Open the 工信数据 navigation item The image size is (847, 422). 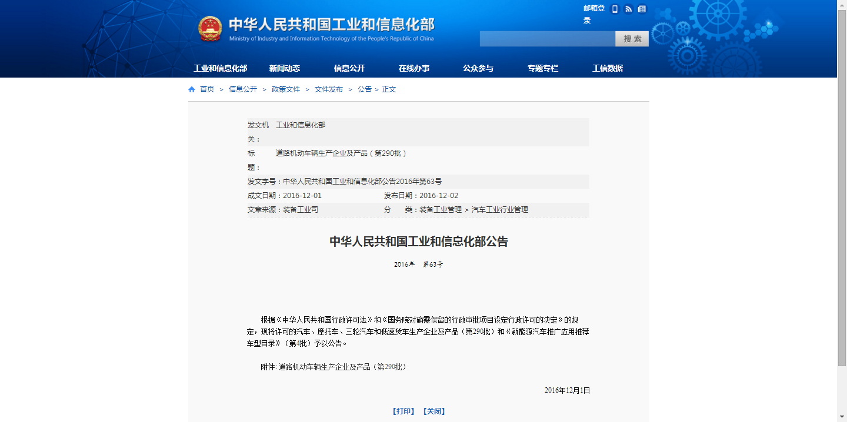click(x=608, y=68)
